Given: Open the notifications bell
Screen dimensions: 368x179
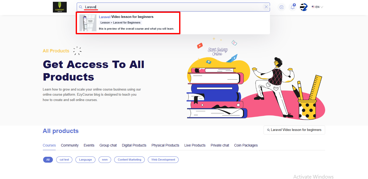Looking at the screenshot, I should pyautogui.click(x=293, y=7).
